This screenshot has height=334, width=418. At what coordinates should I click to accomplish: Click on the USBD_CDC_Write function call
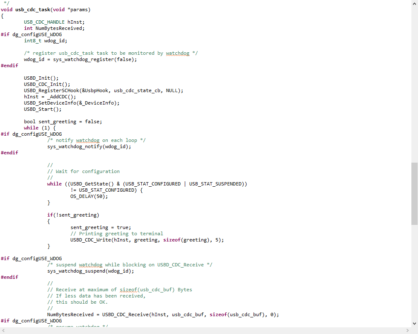click(x=90, y=240)
